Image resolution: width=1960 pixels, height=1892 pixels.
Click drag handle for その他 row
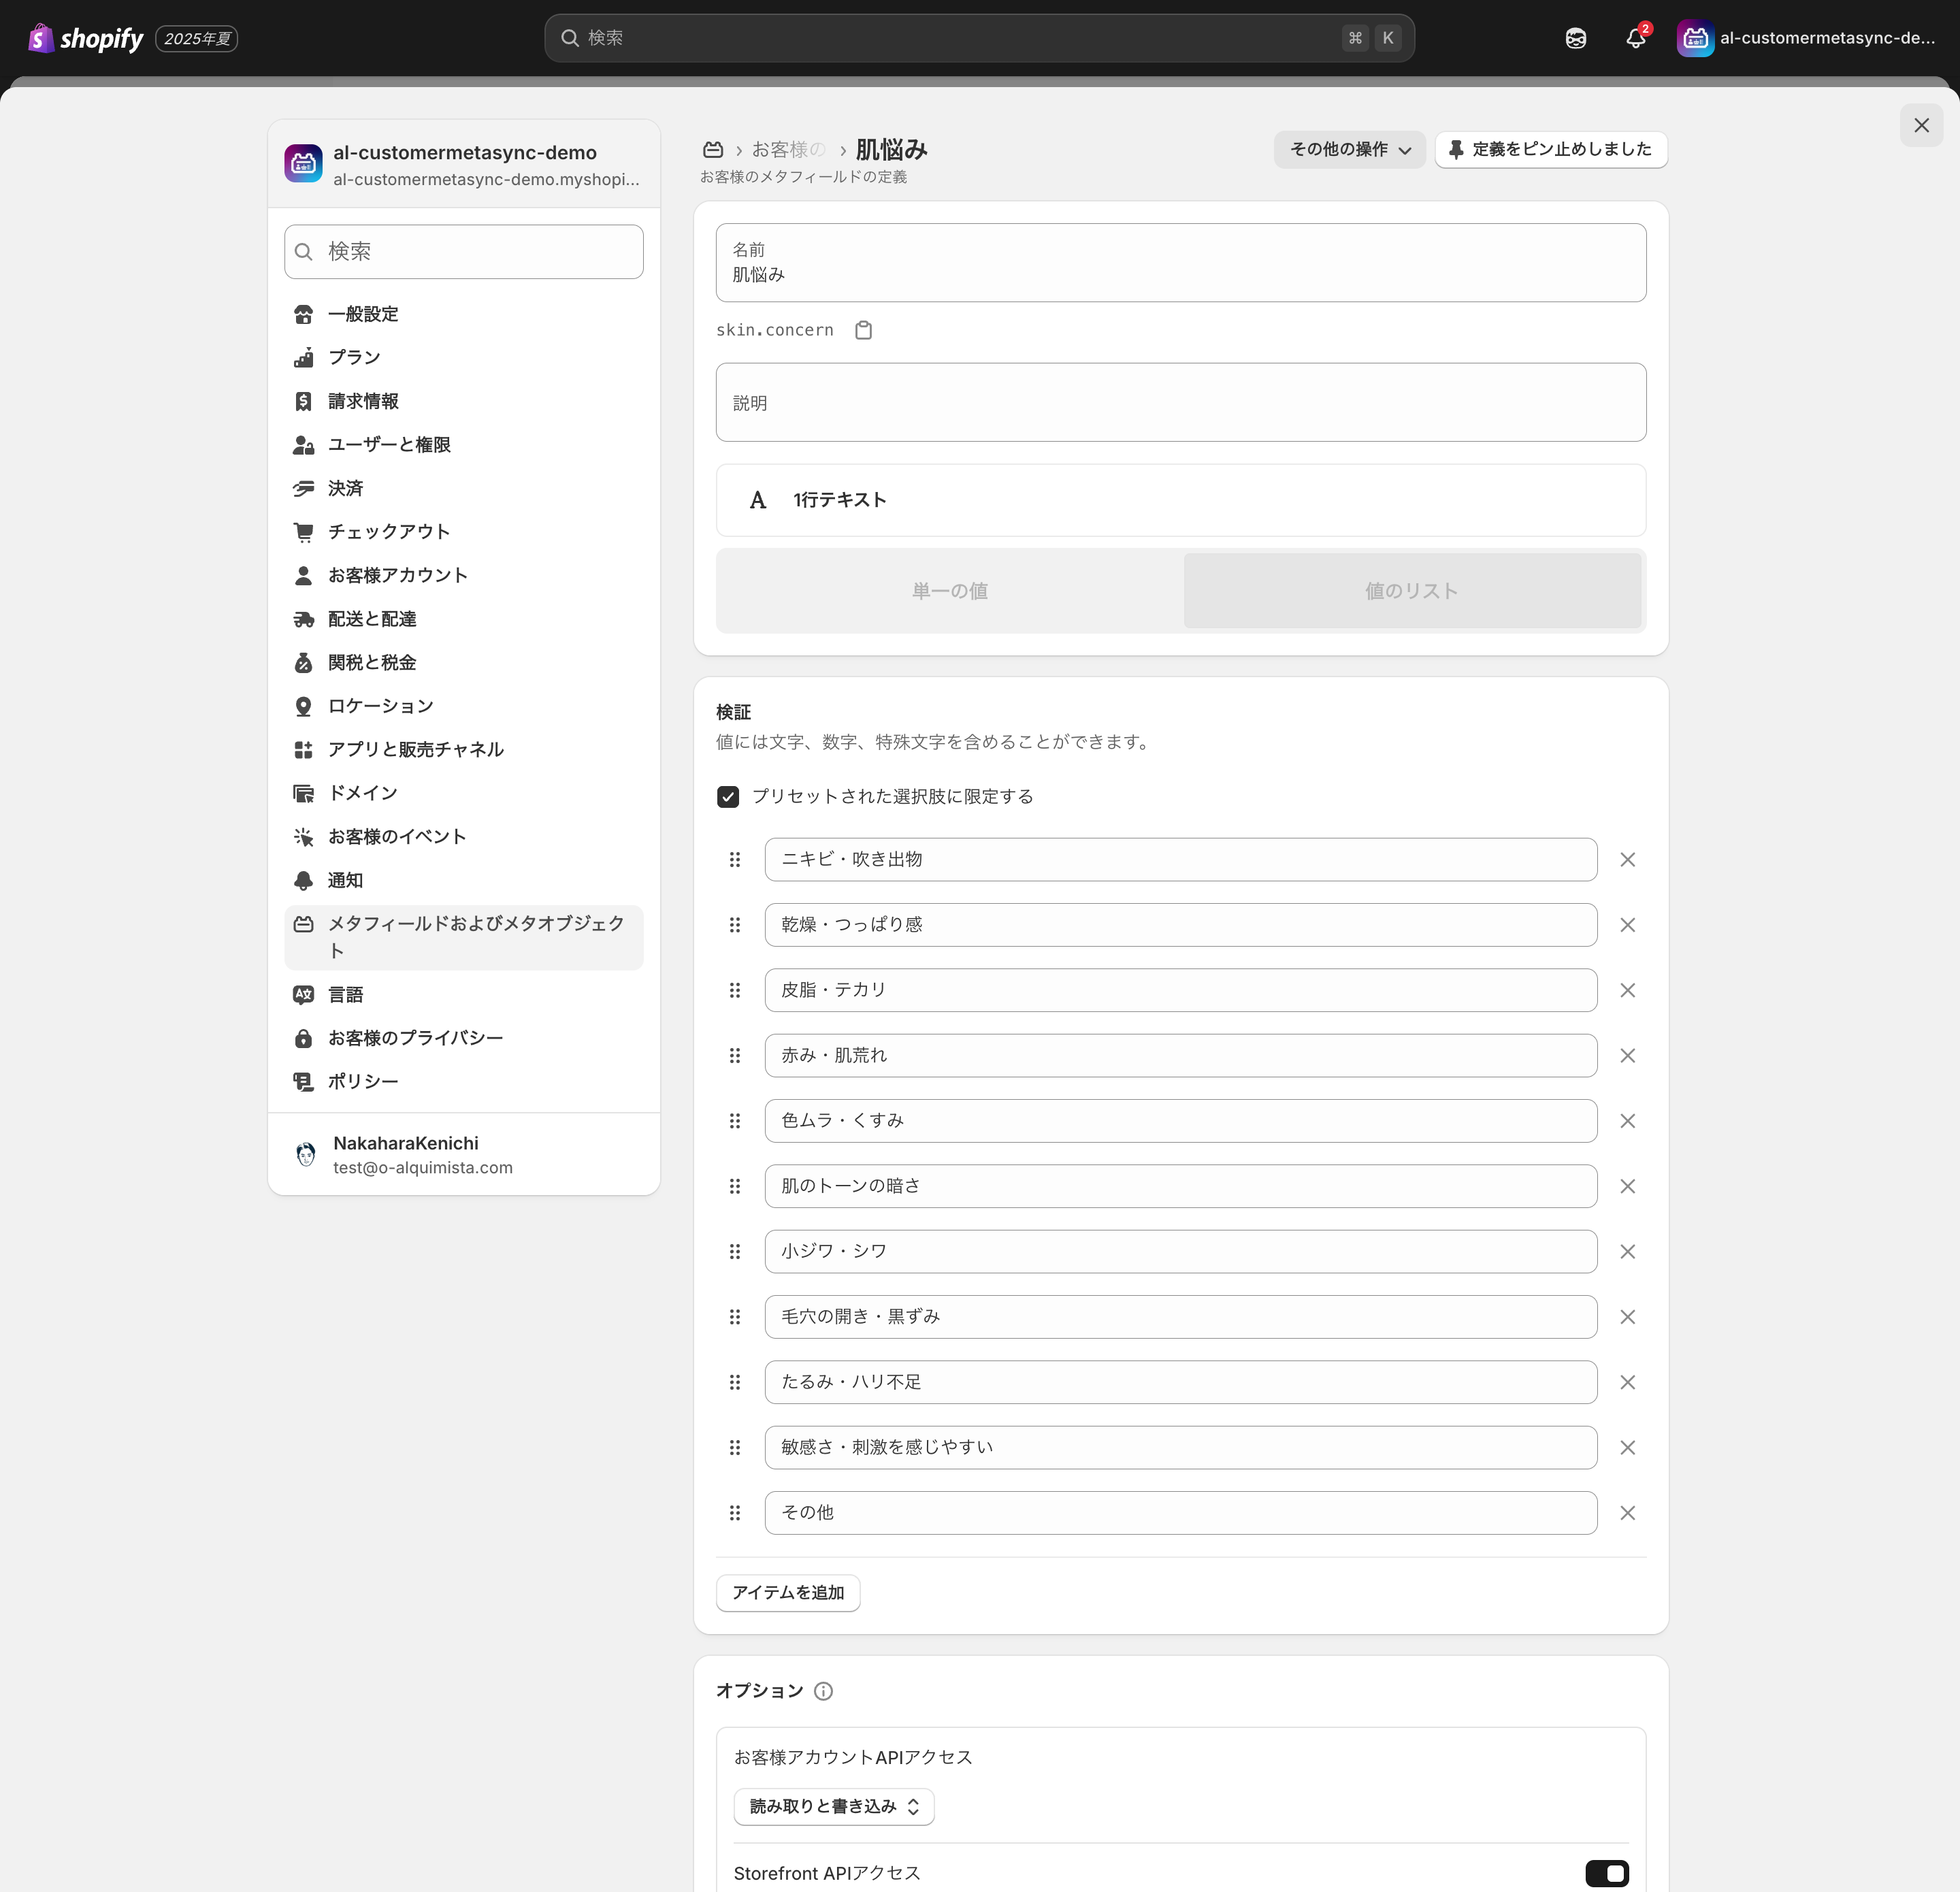(x=735, y=1513)
